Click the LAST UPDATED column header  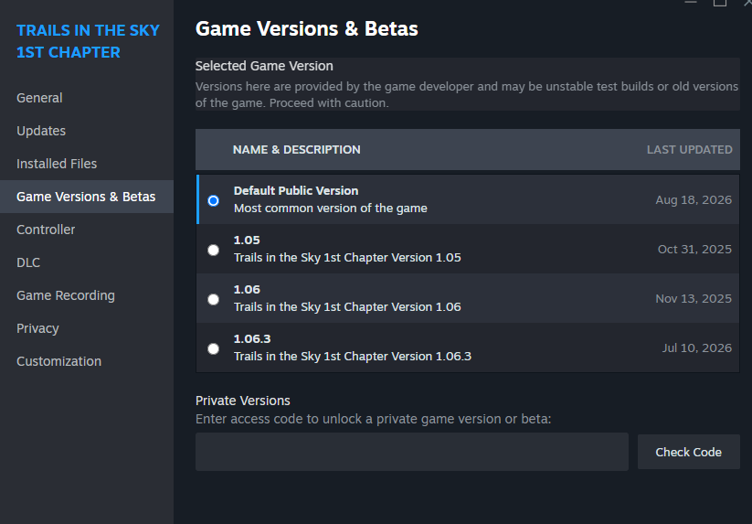[x=689, y=150]
